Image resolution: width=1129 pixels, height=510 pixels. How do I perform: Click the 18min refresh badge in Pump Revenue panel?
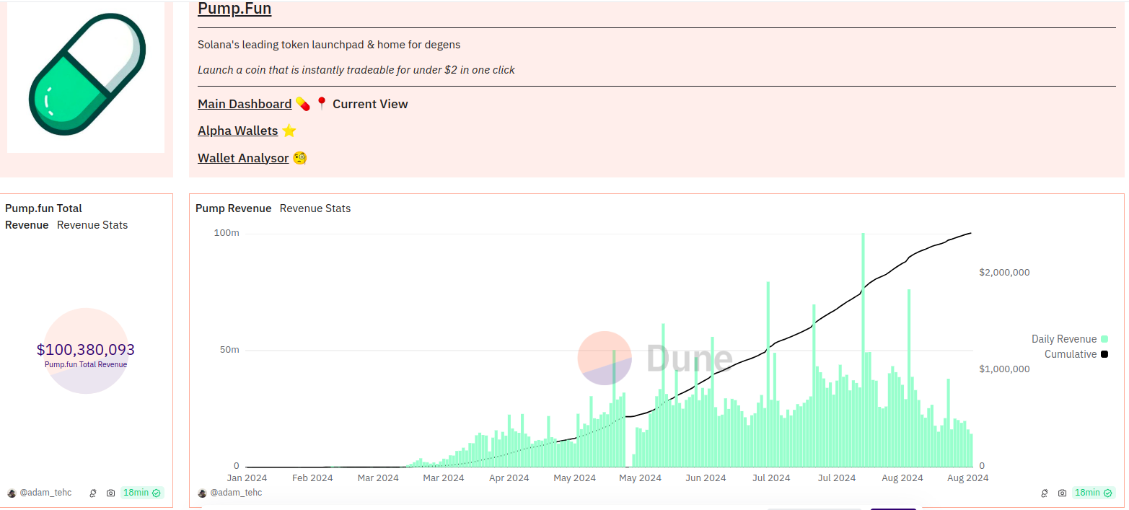point(1094,493)
